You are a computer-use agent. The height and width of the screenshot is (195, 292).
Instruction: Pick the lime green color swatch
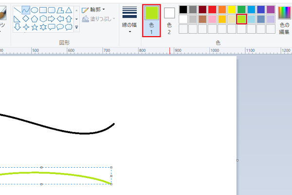[241, 19]
